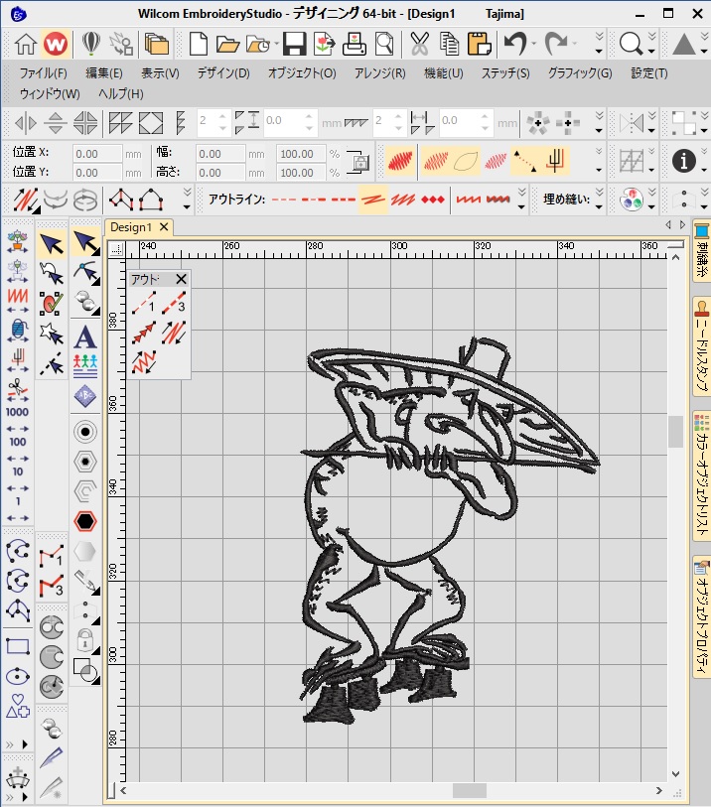Expand the standard toolbar overflow chevron
The height and width of the screenshot is (807, 711).
click(599, 44)
